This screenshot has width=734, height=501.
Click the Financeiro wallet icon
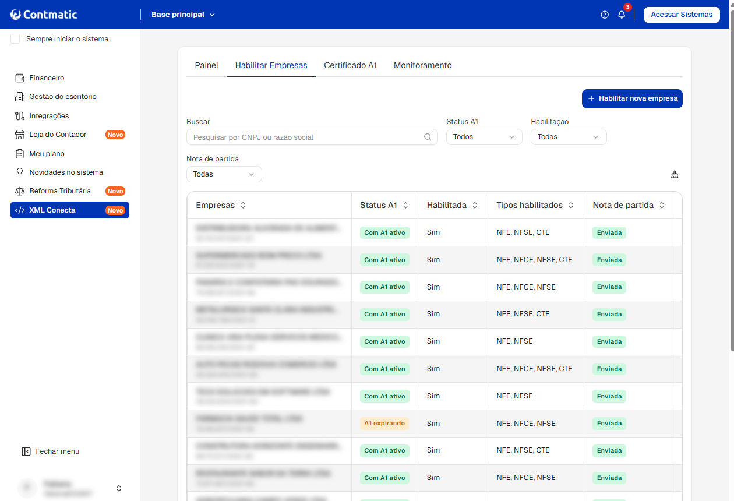click(19, 78)
